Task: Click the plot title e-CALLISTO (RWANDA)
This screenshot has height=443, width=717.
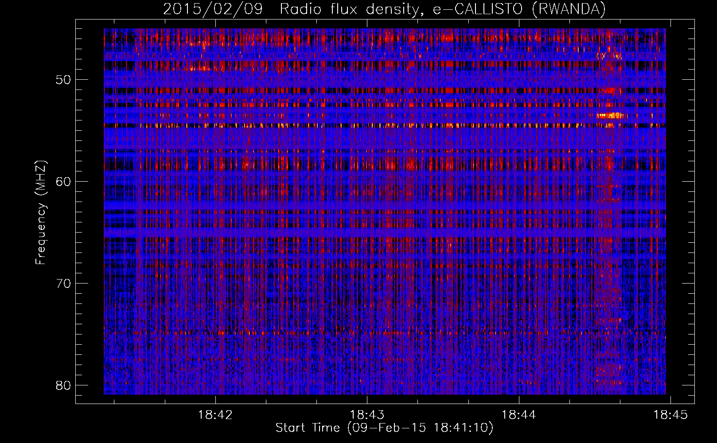Action: pyautogui.click(x=519, y=9)
